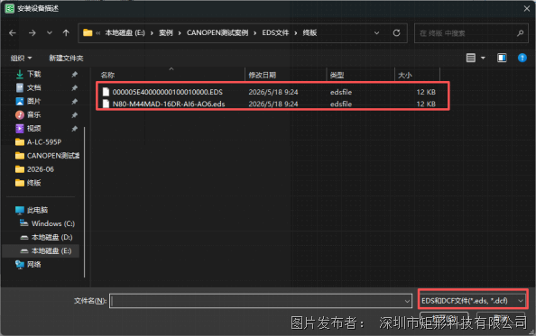Open 本地磁盘 (D:) drive
This screenshot has height=336, width=536.
coord(51,238)
